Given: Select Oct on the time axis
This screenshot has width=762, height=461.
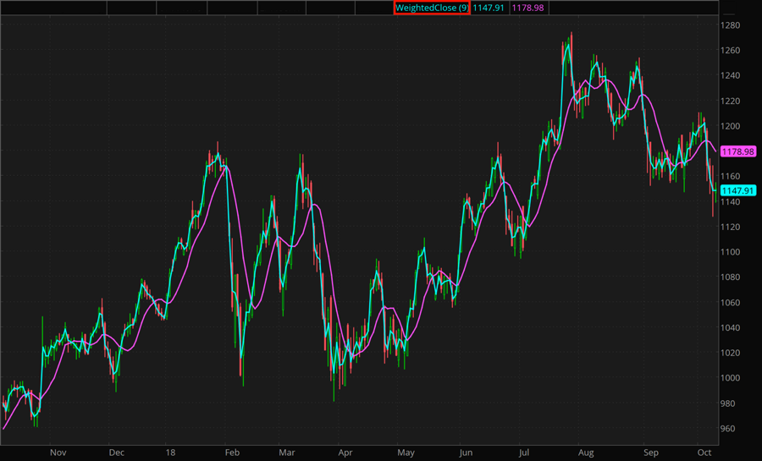Looking at the screenshot, I should pos(704,453).
